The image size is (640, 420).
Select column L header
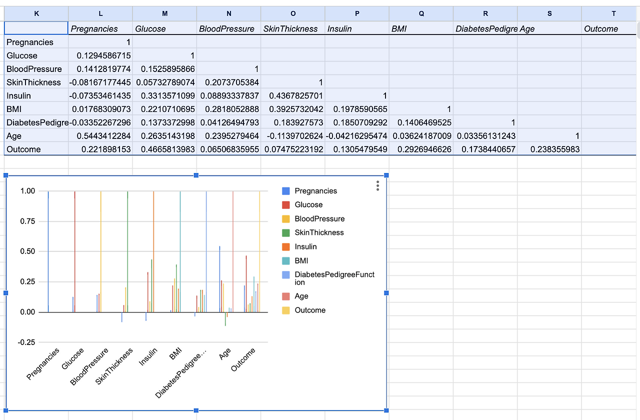(100, 13)
